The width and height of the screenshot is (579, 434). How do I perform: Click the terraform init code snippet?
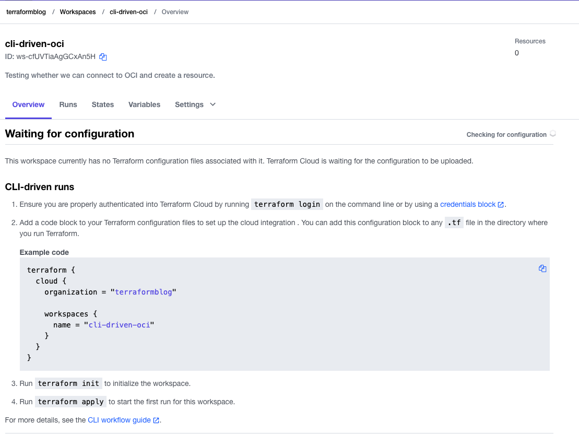click(68, 383)
